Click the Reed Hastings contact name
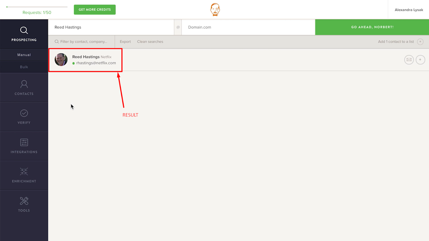Viewport: 429px width, 241px height. click(x=86, y=57)
